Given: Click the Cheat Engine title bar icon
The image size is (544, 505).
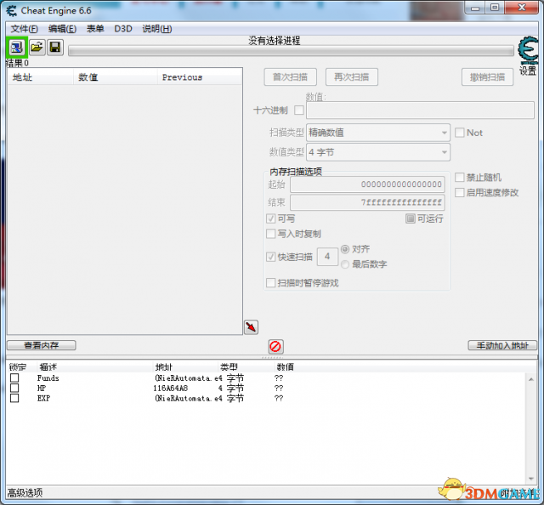Looking at the screenshot, I should [12, 11].
